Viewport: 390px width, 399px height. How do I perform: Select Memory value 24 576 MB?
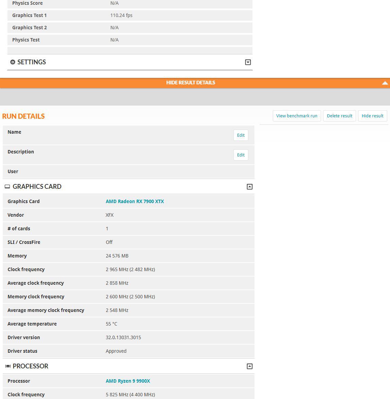(117, 256)
